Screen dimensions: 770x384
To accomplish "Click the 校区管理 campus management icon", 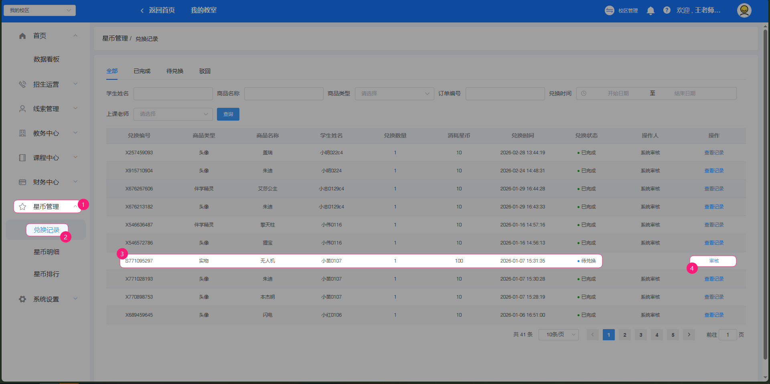I will [x=610, y=11].
